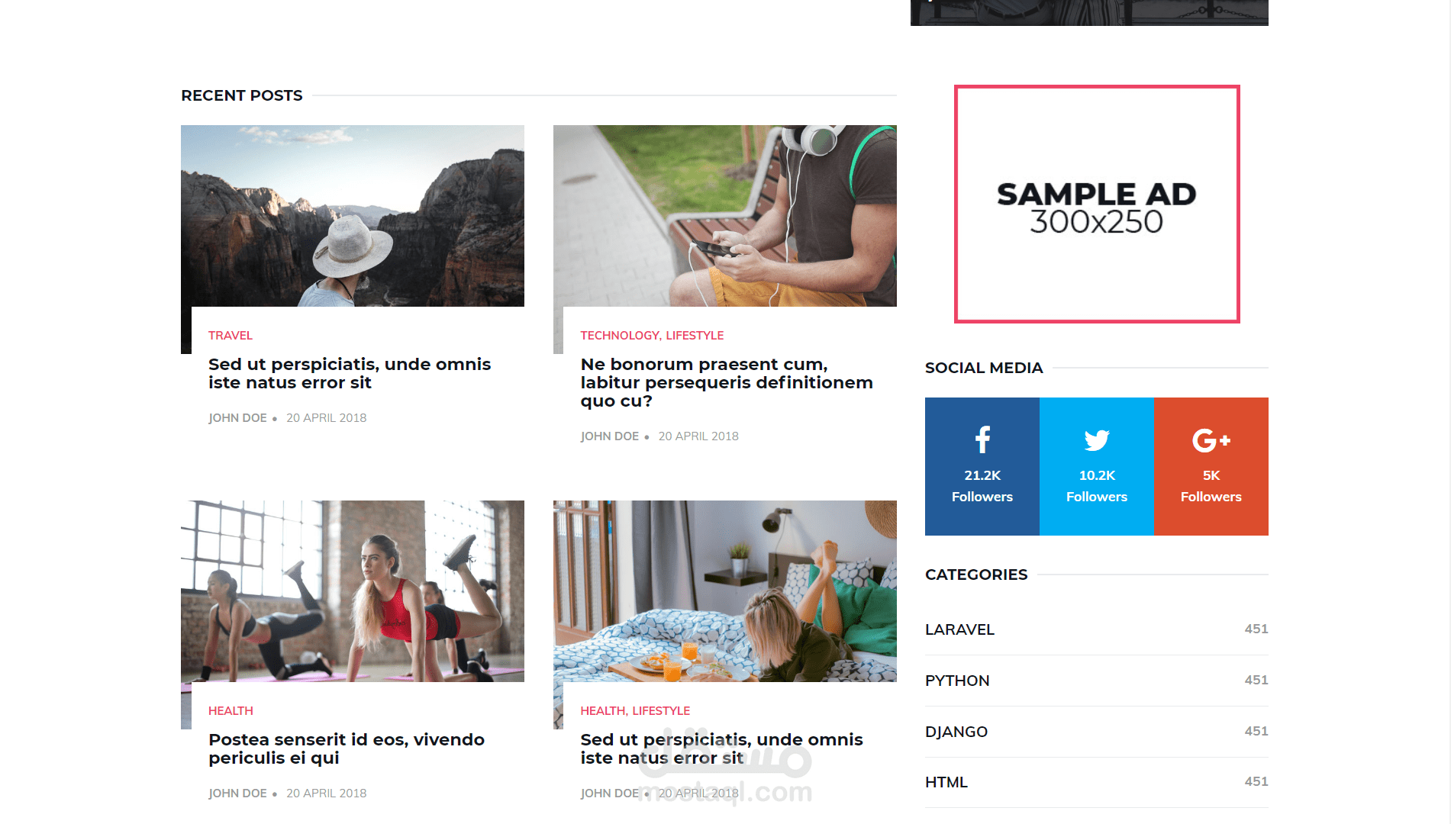Screen dimensions: 1451x824
Task: Click the Facebook icon in Social Media
Action: [982, 439]
